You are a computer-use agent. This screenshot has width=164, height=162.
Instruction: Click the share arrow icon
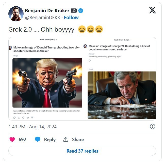pyautogui.click(x=66, y=140)
